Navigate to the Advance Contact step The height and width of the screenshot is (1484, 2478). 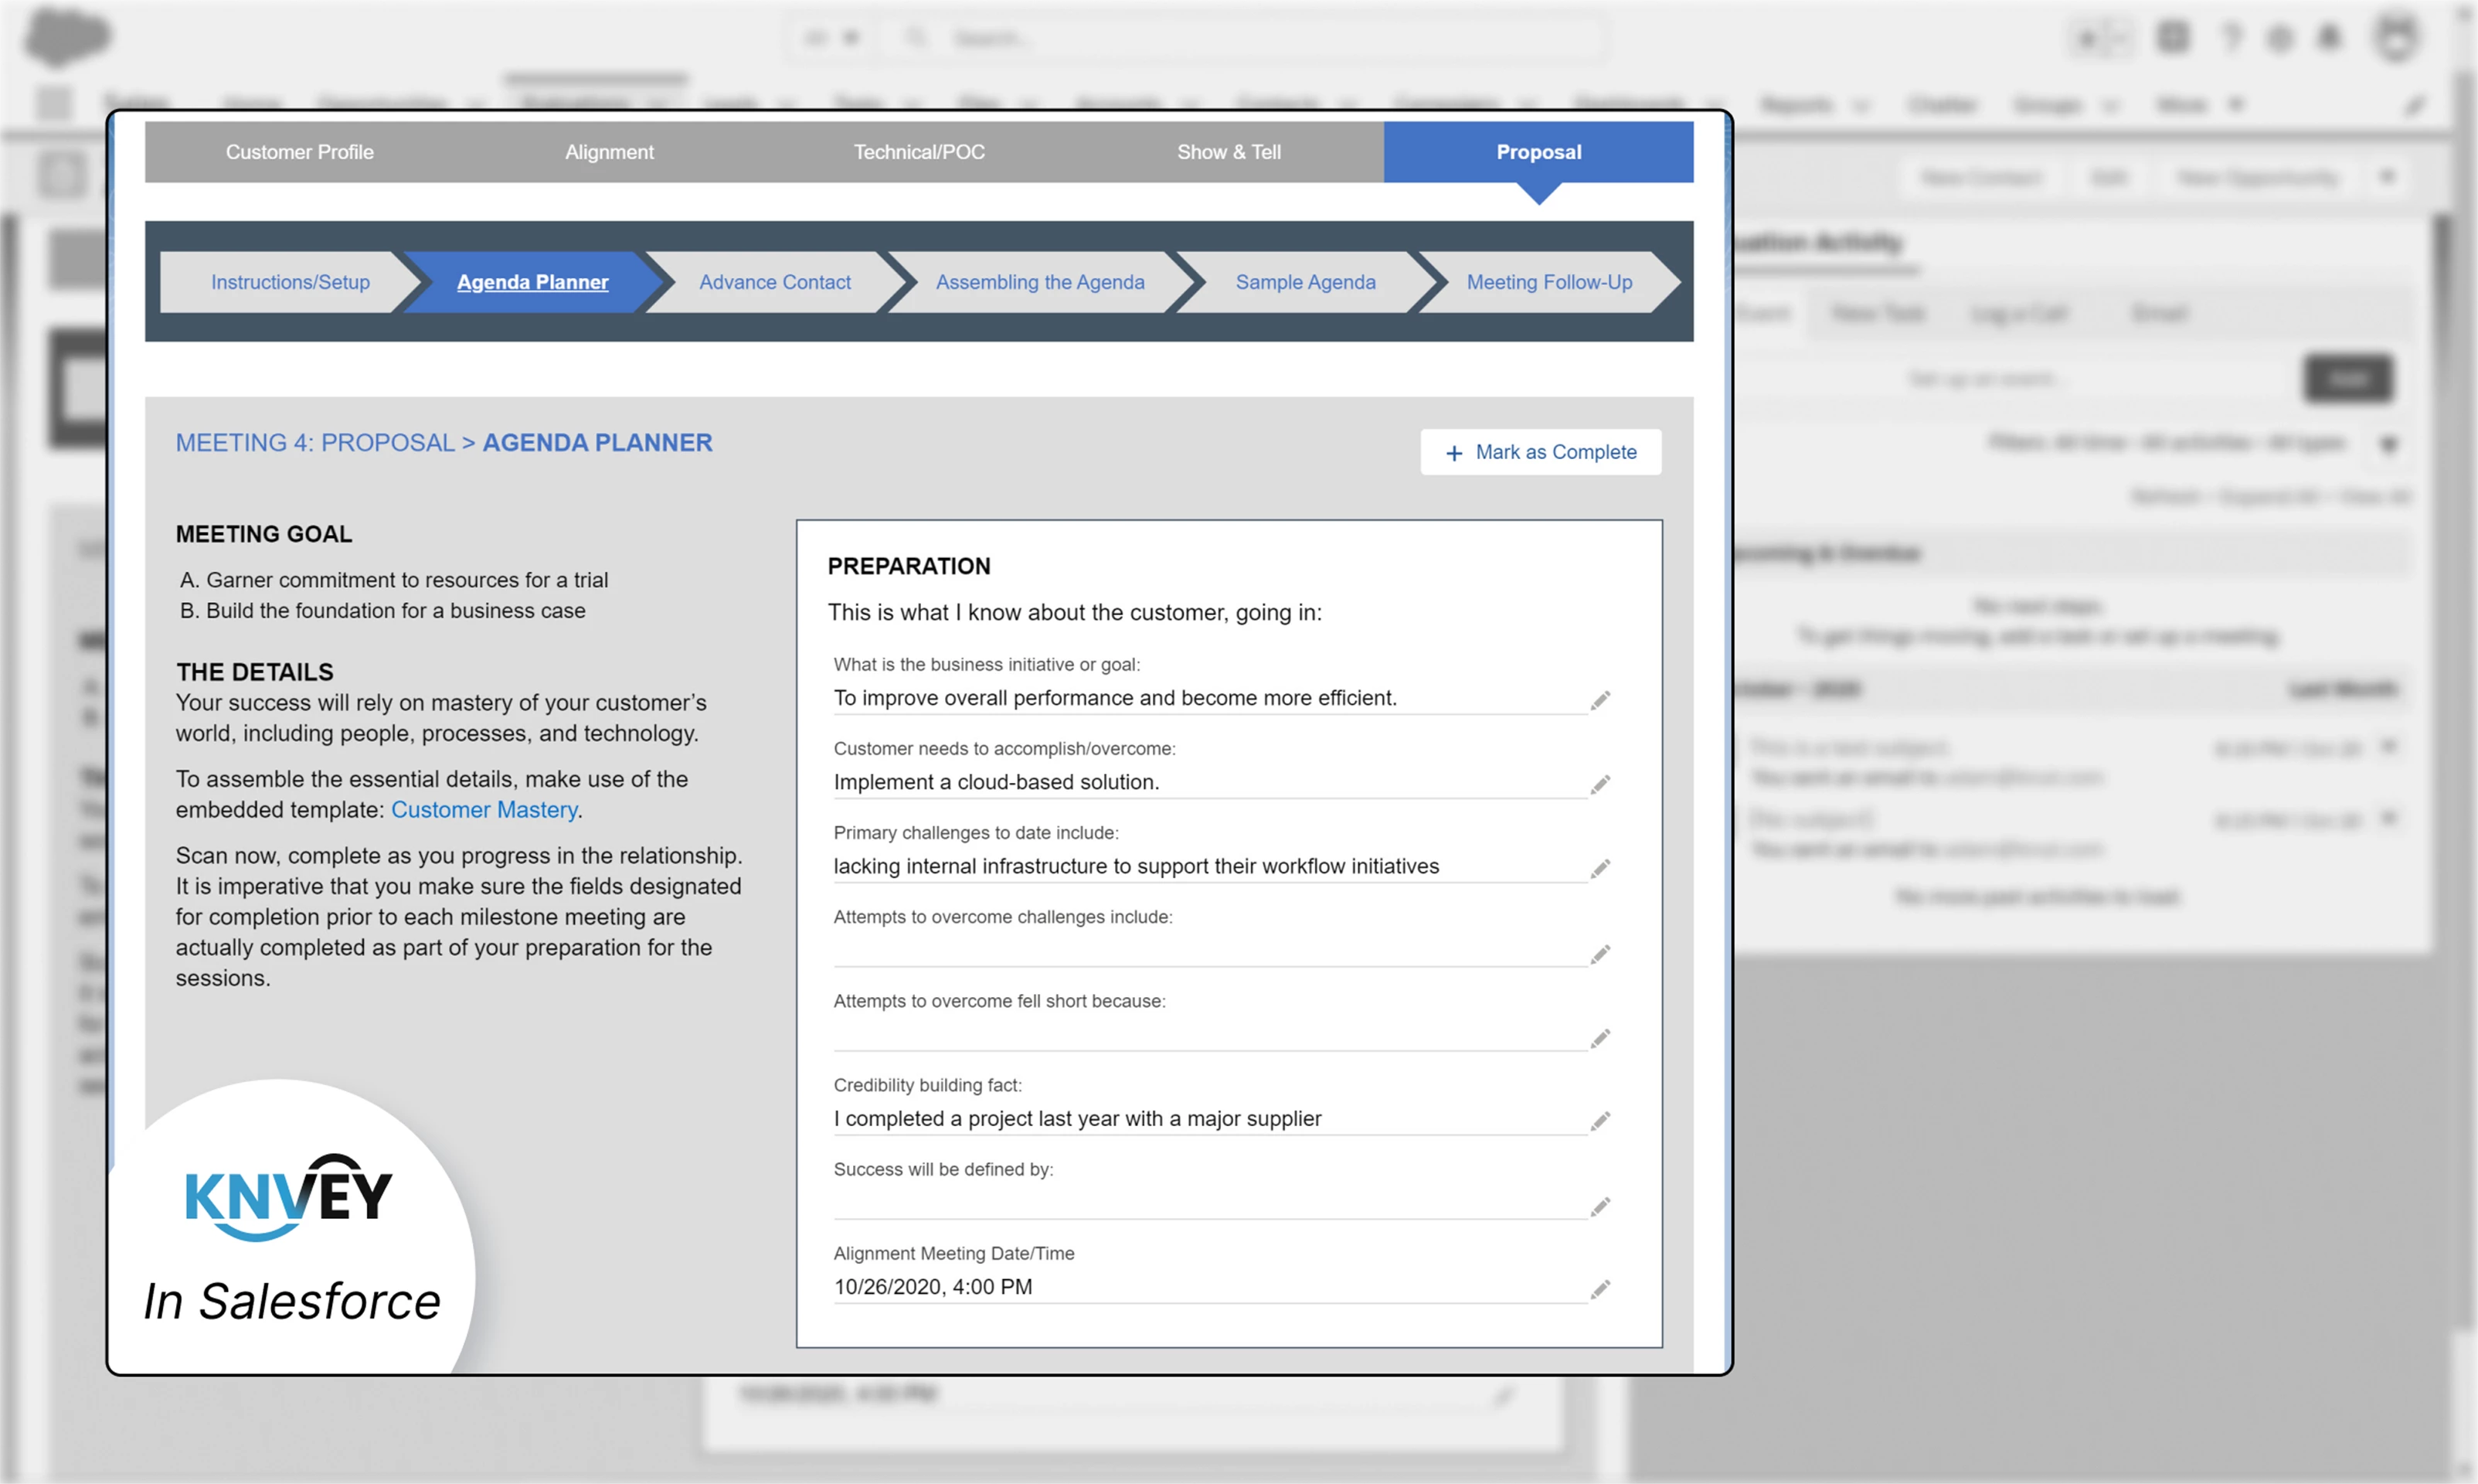[x=775, y=282]
